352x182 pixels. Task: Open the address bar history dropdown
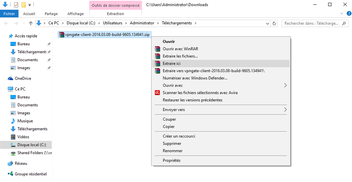coord(267,23)
